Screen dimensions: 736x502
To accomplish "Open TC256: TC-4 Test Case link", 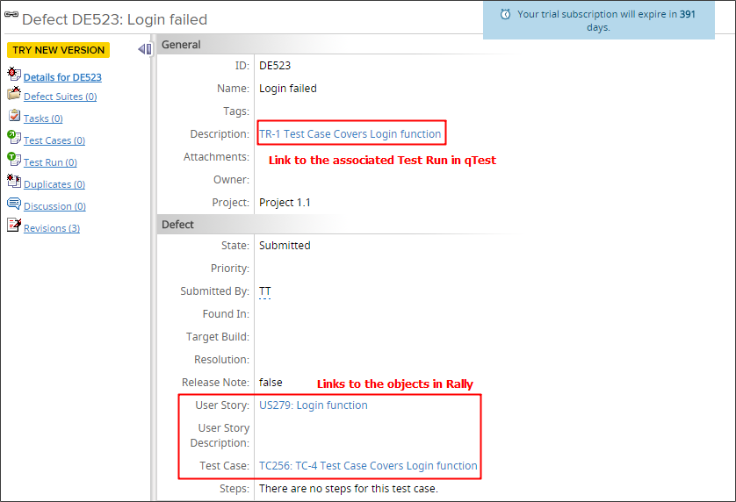I will tap(368, 466).
